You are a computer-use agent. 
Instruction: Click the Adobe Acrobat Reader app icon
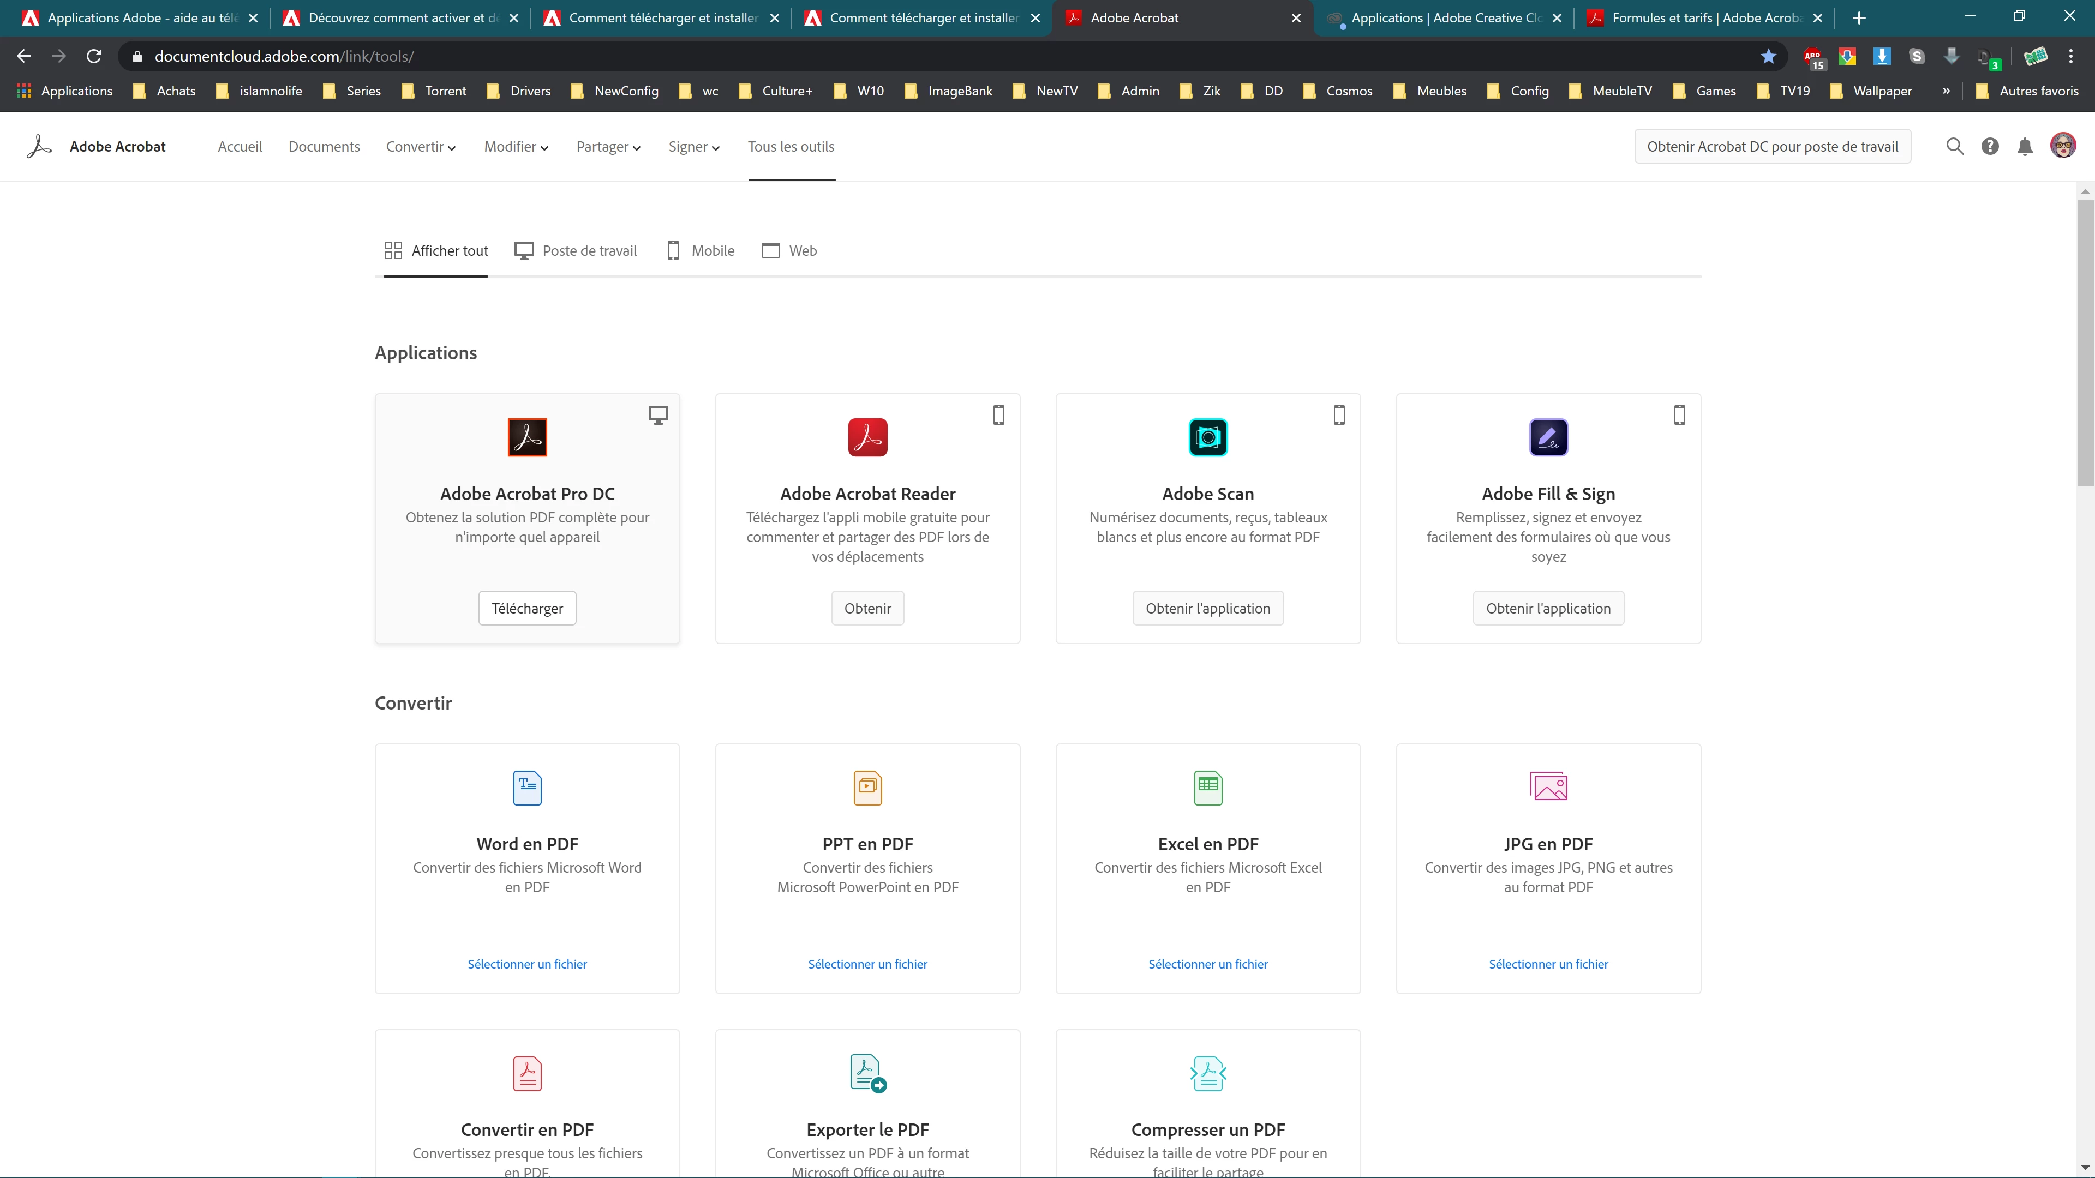867,437
